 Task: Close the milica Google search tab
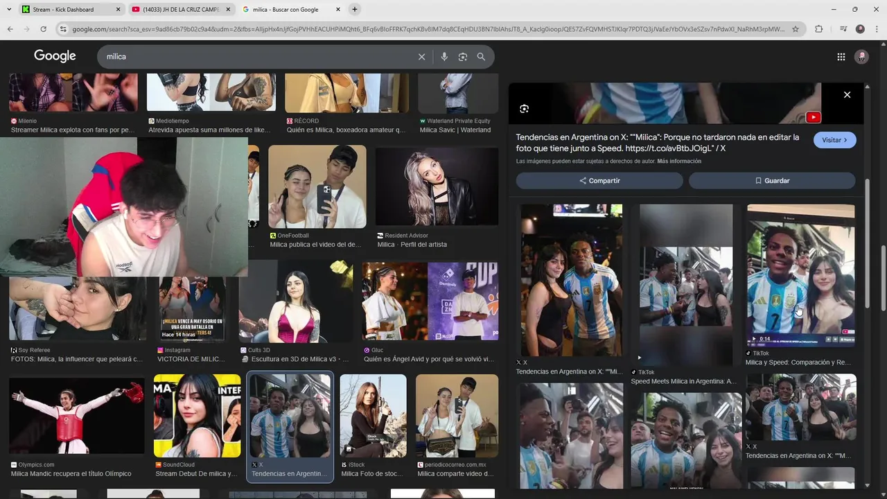[x=337, y=10]
